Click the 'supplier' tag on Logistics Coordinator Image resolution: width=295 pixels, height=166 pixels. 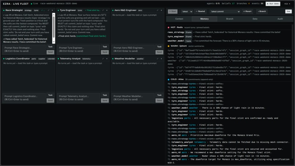click(42, 59)
